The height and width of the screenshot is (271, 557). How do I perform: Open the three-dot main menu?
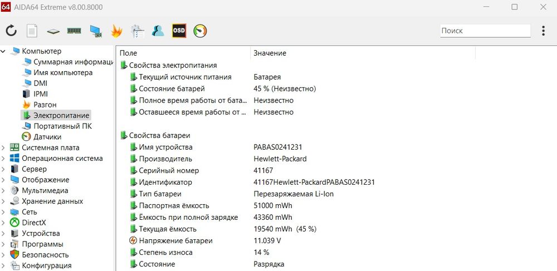coord(543,31)
